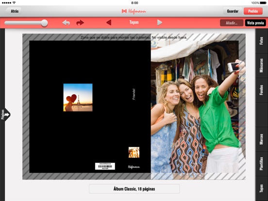Screen dimensions: 268x201
Task: Tap the 8:00 clock in status bar
Action: [134, 3]
